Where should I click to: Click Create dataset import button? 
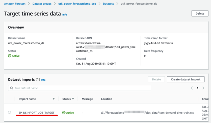pos(186,79)
